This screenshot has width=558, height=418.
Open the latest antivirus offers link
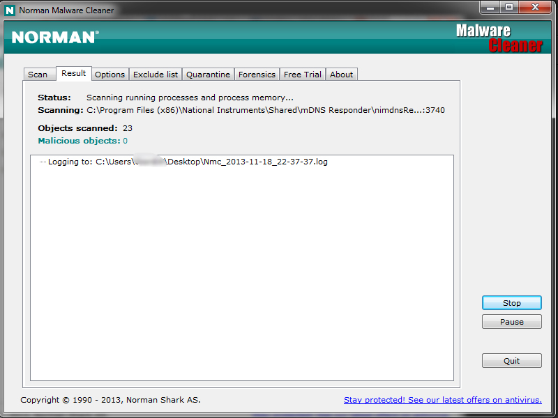click(x=443, y=400)
